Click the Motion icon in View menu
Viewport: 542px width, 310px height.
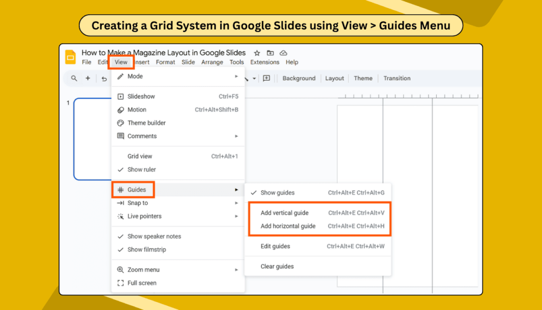(121, 109)
